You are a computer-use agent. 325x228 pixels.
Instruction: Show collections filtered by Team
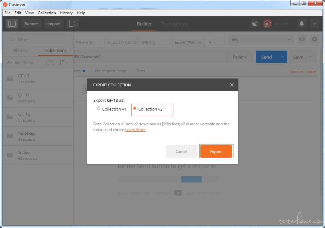pyautogui.click(x=28, y=63)
